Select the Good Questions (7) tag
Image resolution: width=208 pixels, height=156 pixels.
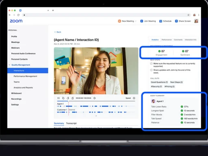point(159,82)
